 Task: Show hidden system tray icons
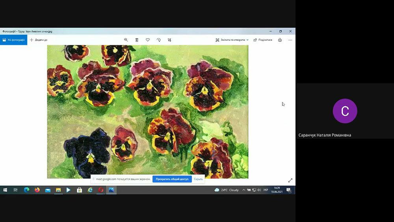click(243, 190)
